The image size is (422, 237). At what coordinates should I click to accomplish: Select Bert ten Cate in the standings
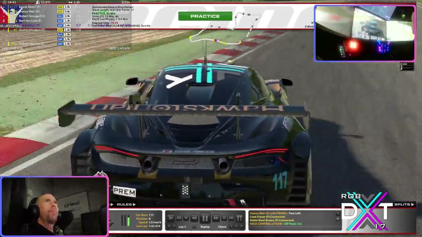[30, 21]
